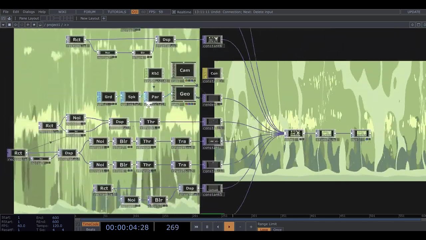This screenshot has width=426, height=240.
Task: Open pane options arrow at far right
Action: [x=424, y=25]
